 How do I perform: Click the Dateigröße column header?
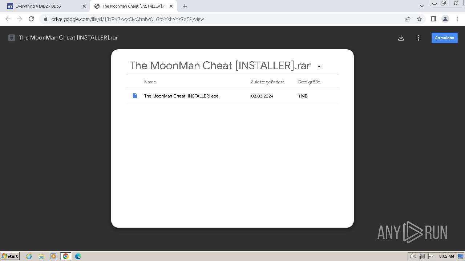[309, 82]
